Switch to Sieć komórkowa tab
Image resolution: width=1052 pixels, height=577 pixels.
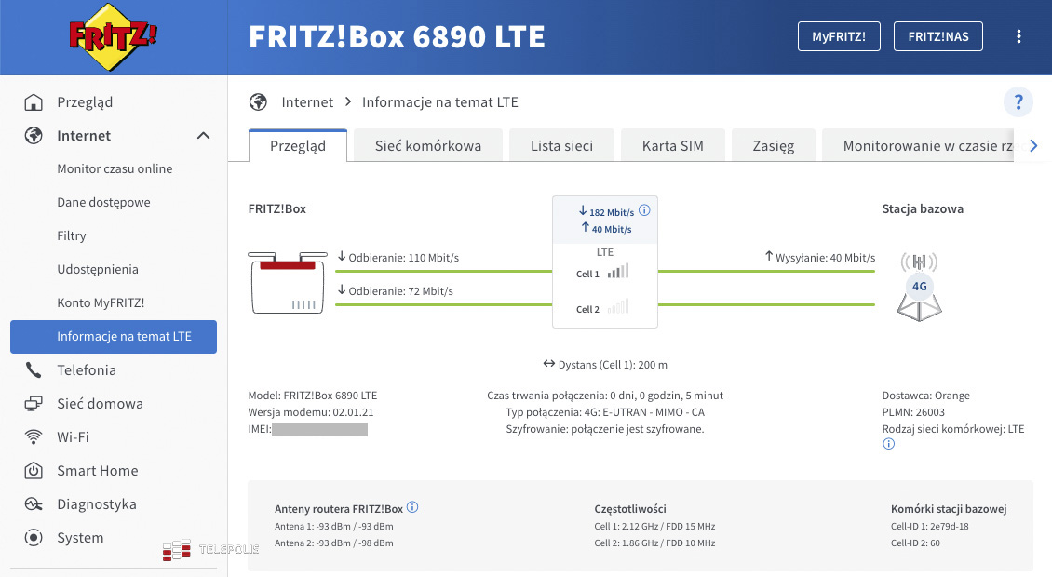(428, 146)
